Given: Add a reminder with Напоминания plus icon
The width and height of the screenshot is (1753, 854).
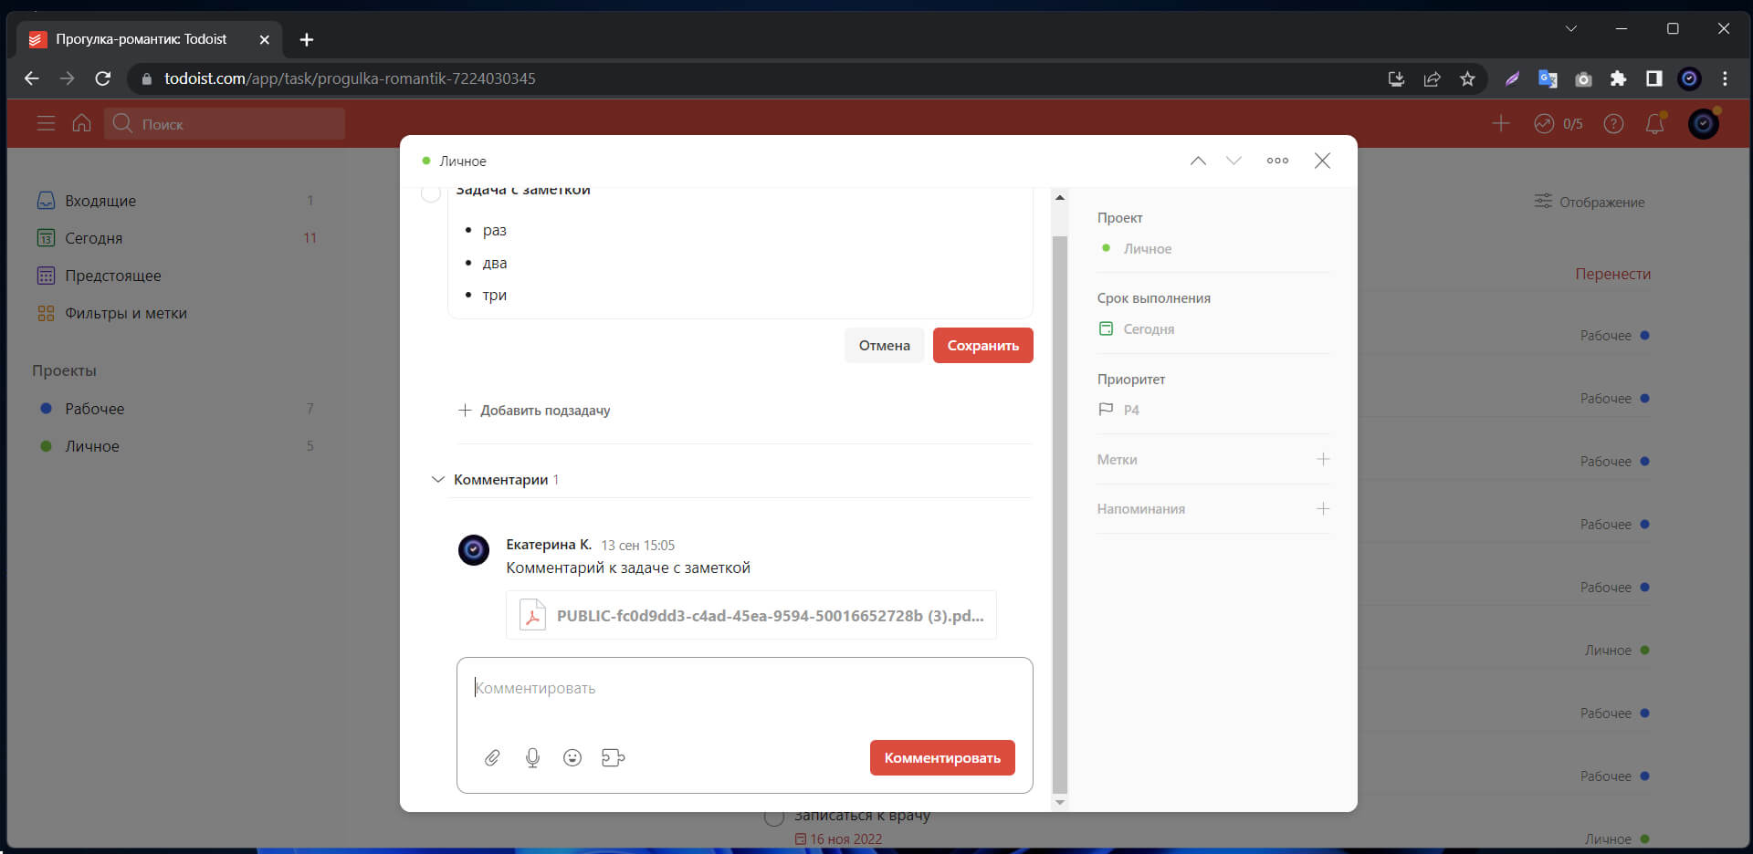Looking at the screenshot, I should tap(1323, 508).
